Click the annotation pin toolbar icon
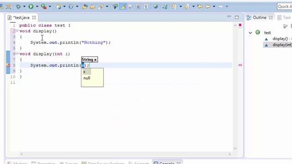The width and height of the screenshot is (292, 164). click(x=115, y=7)
